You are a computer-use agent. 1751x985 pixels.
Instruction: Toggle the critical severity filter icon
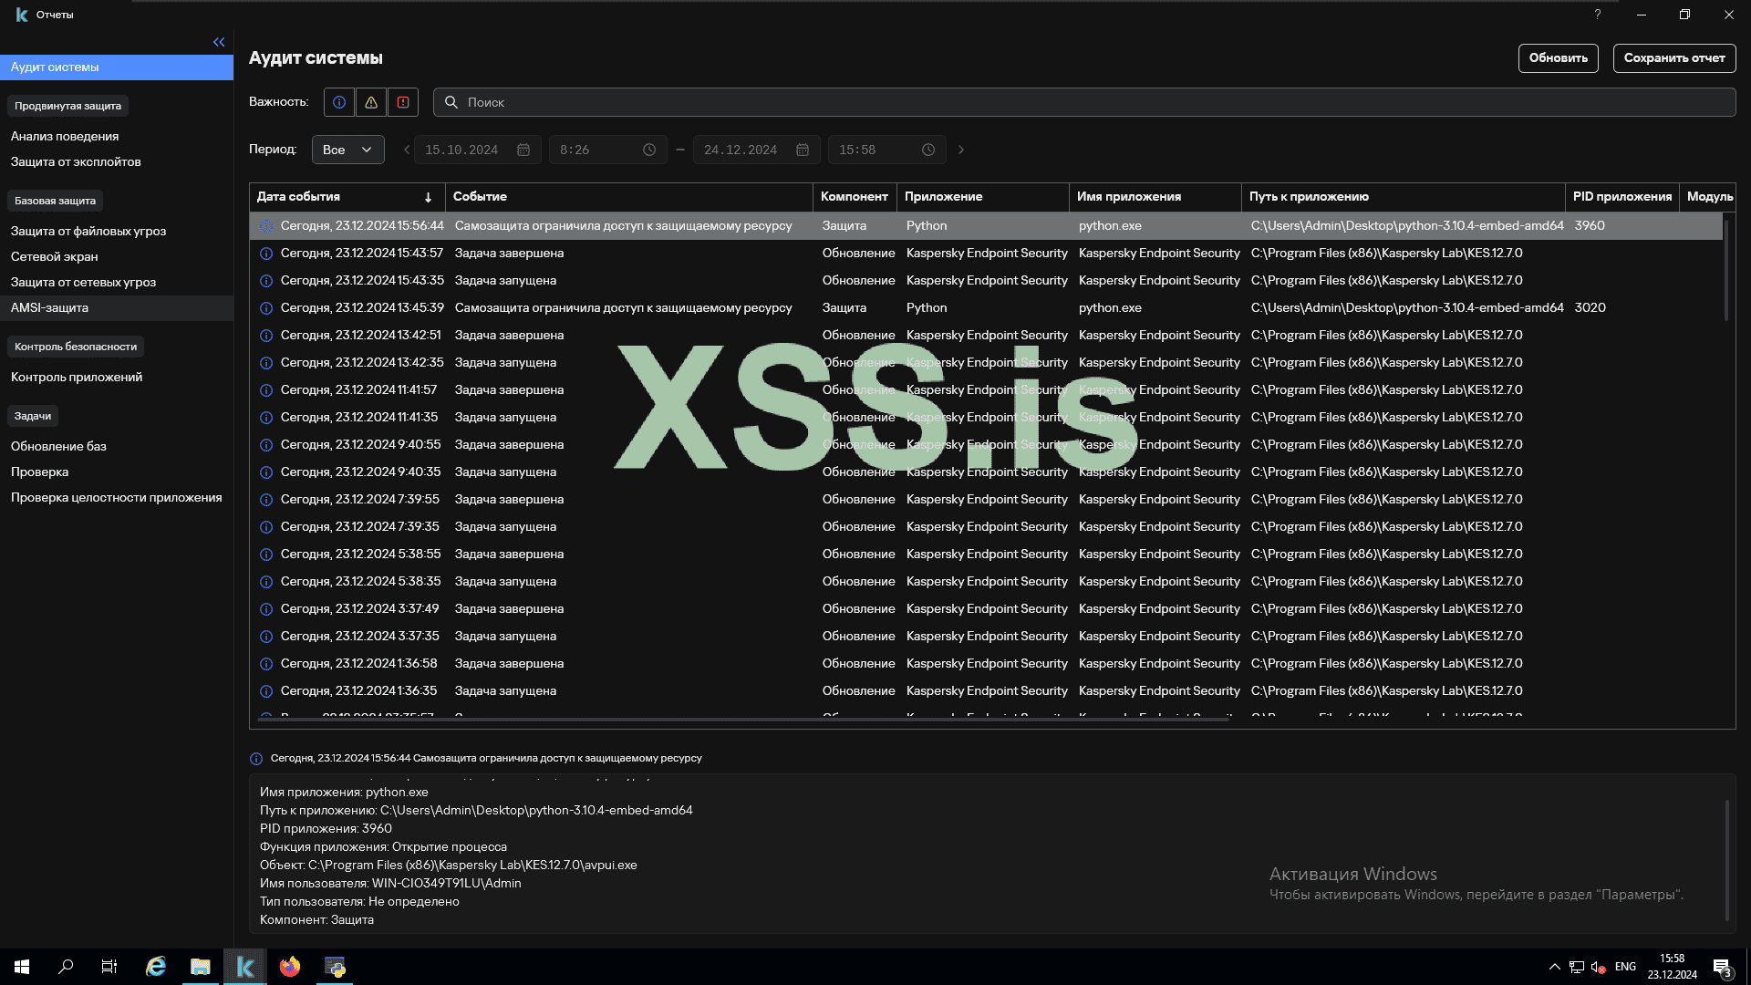(x=403, y=102)
